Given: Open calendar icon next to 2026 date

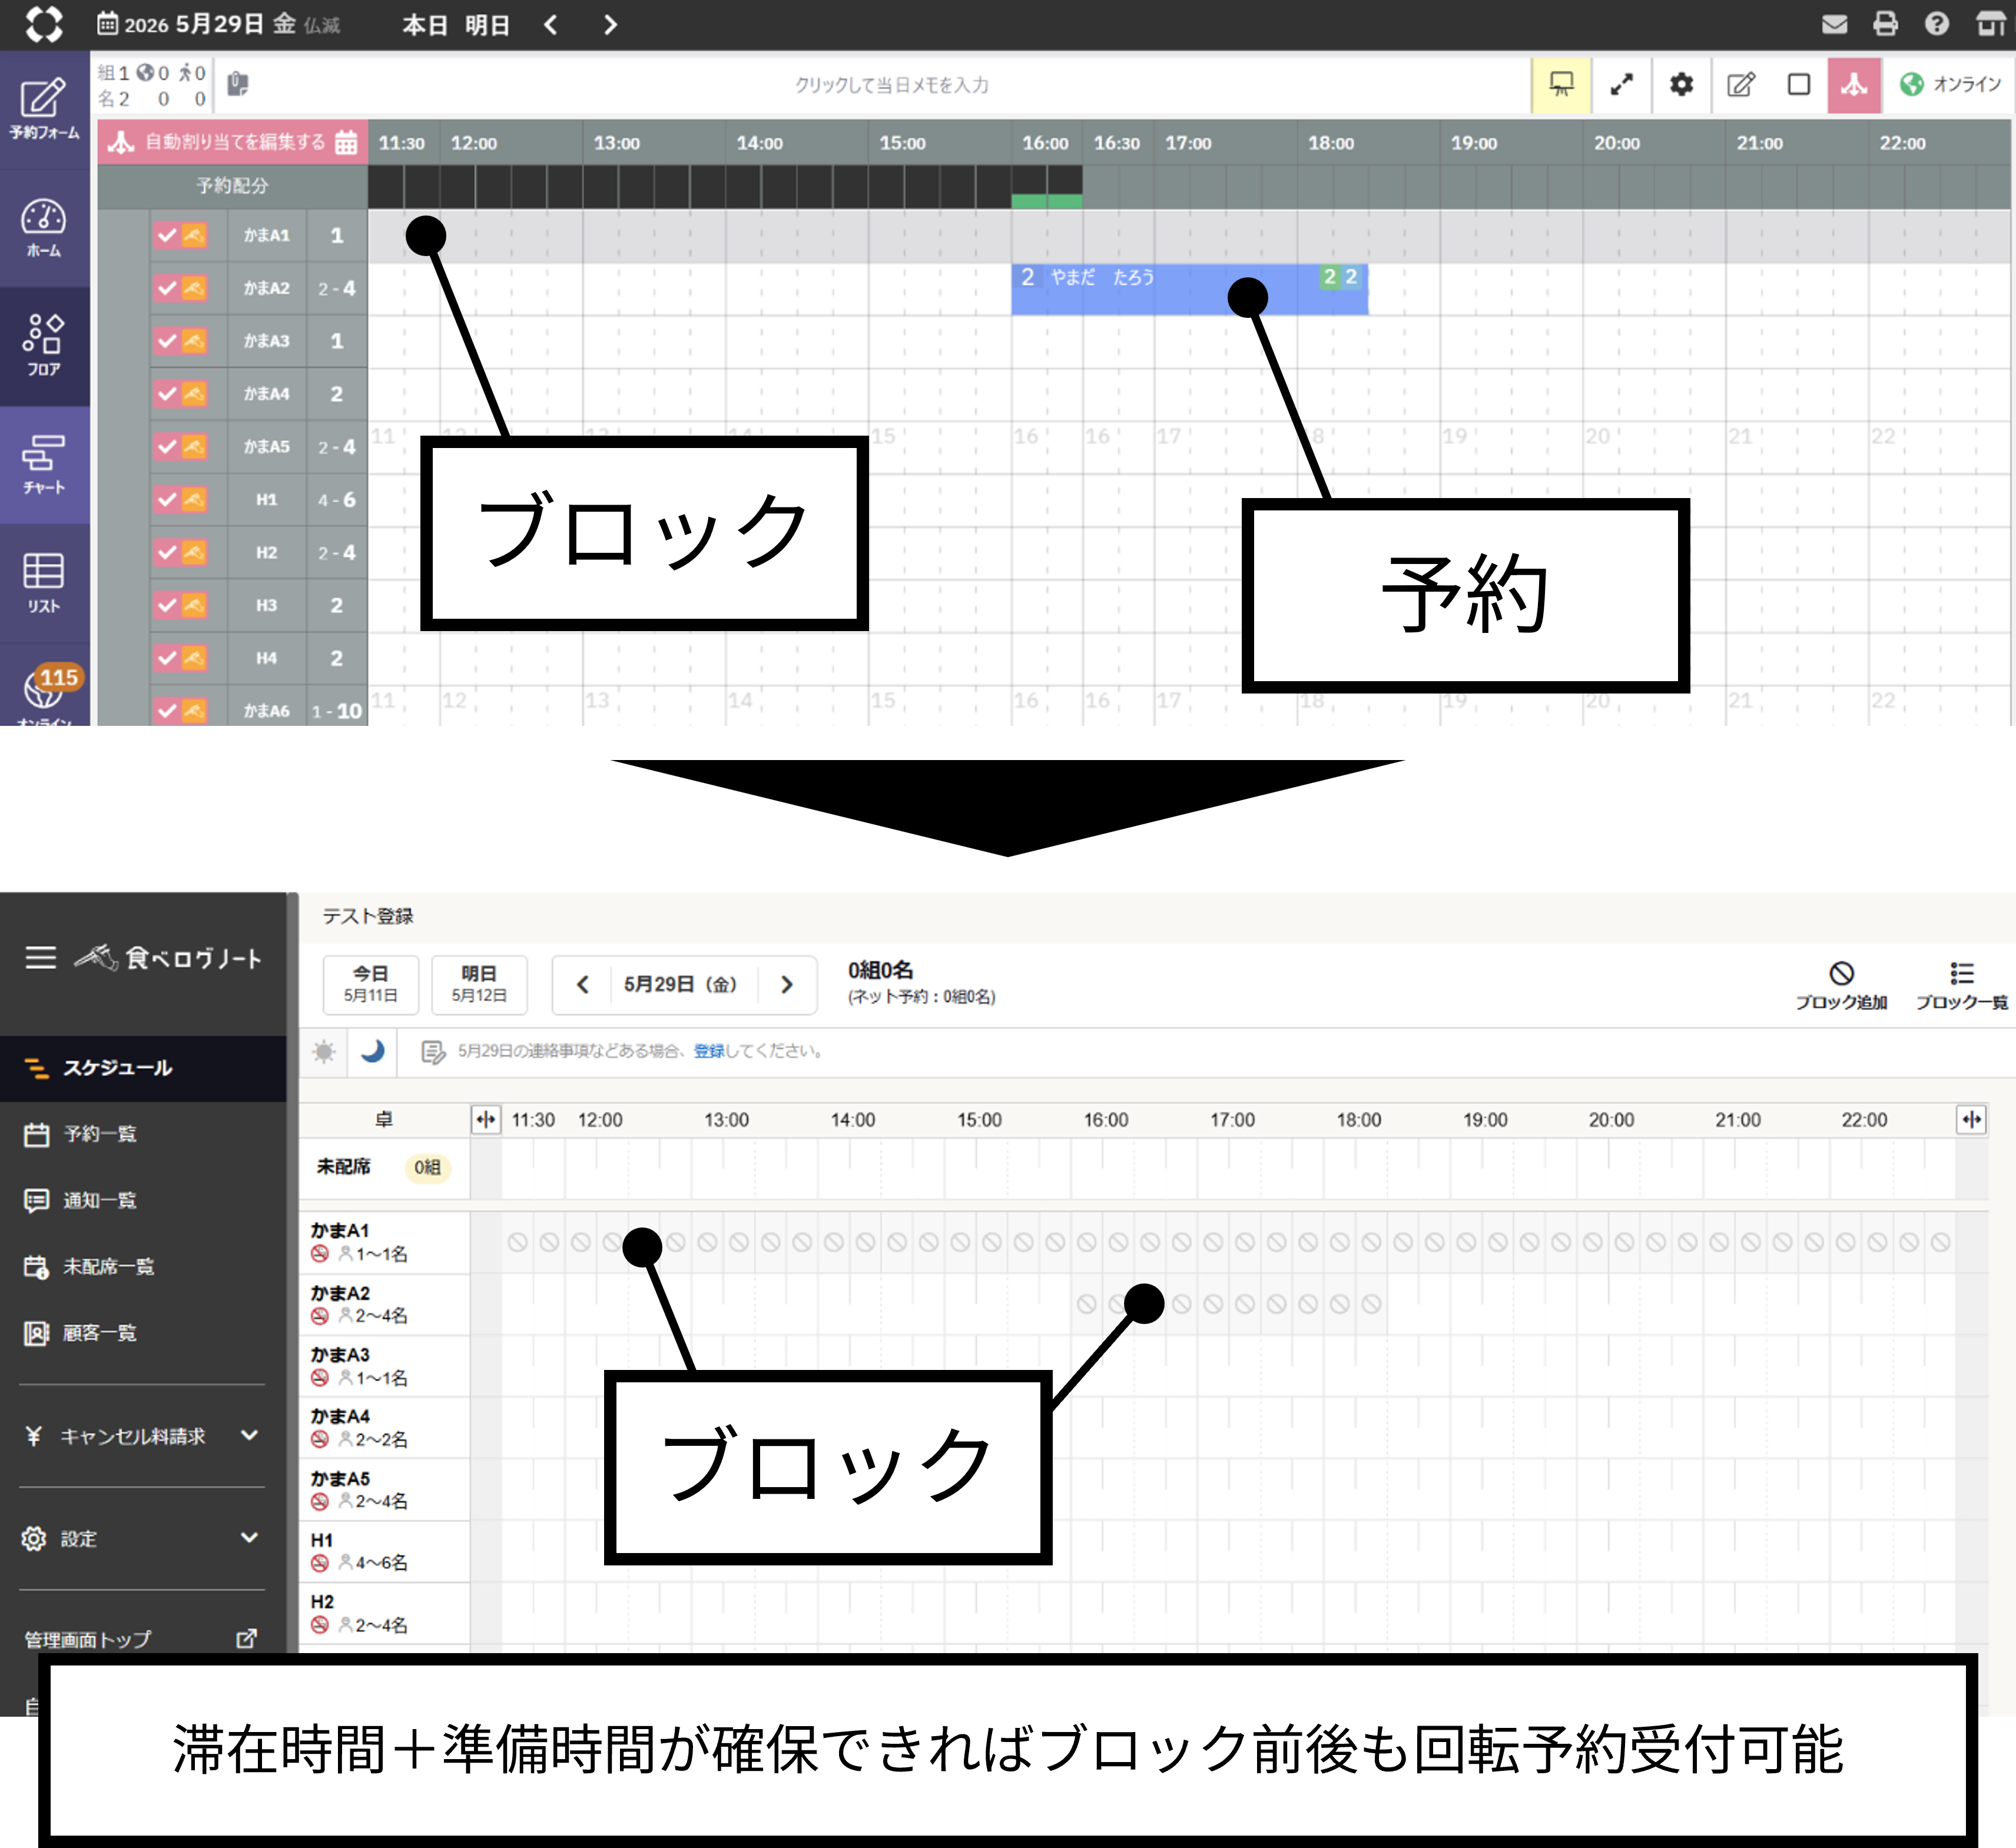Looking at the screenshot, I should tap(107, 24).
